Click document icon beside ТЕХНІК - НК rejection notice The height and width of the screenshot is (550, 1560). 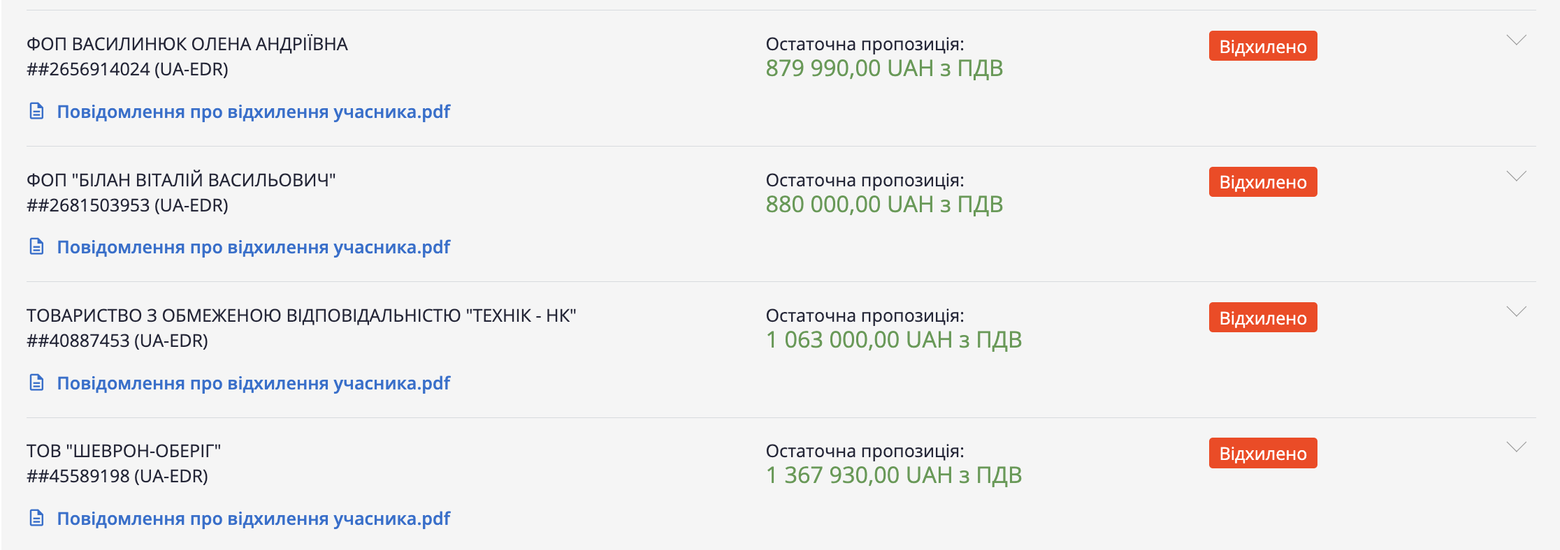(x=37, y=383)
